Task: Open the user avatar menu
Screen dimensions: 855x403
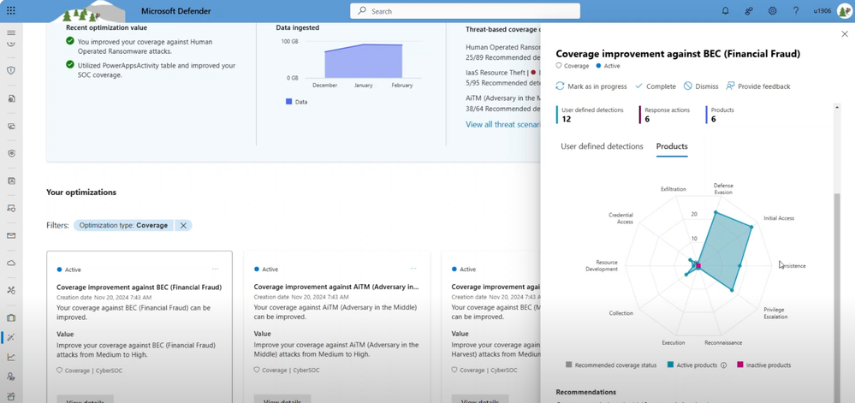Action: (843, 11)
